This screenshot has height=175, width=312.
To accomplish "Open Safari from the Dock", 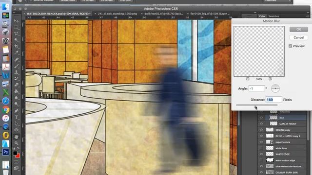I will tap(5, 101).
